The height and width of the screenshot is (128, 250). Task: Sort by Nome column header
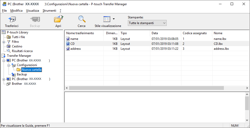[x=231, y=33]
